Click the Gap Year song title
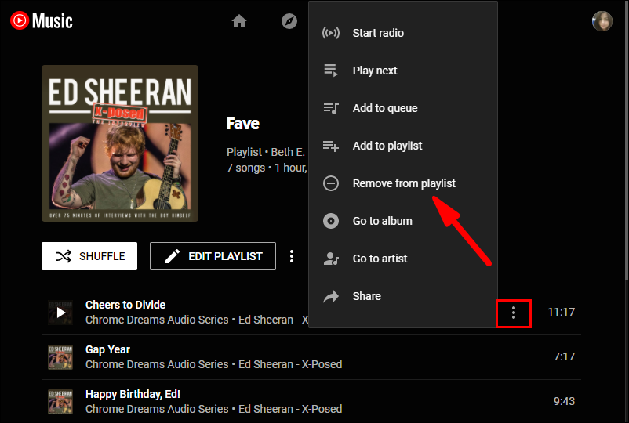This screenshot has height=423, width=629. pyautogui.click(x=107, y=349)
